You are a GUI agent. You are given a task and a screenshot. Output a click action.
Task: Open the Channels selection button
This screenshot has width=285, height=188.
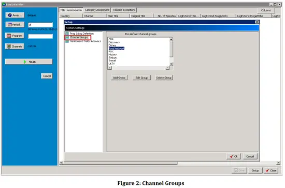tap(15, 46)
